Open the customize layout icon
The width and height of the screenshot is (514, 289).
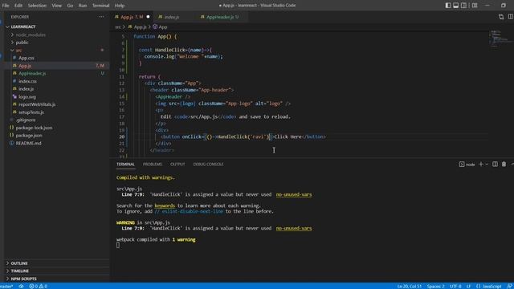[475, 6]
